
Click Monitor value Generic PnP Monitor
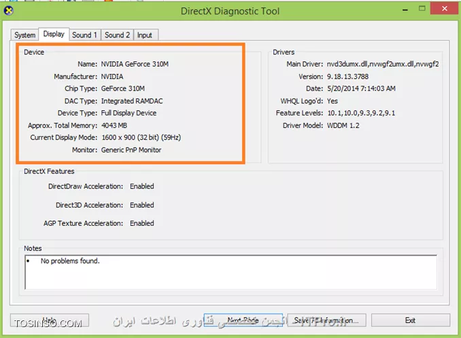coord(131,150)
